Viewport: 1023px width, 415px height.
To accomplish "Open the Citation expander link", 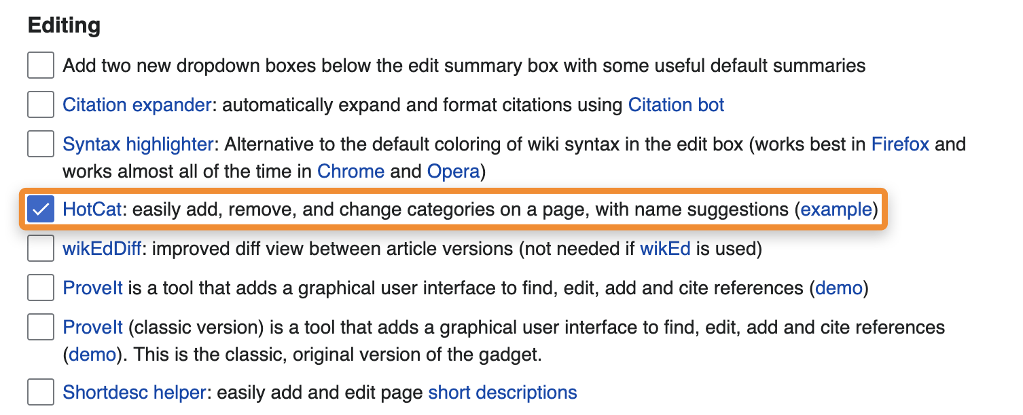I will click(137, 105).
